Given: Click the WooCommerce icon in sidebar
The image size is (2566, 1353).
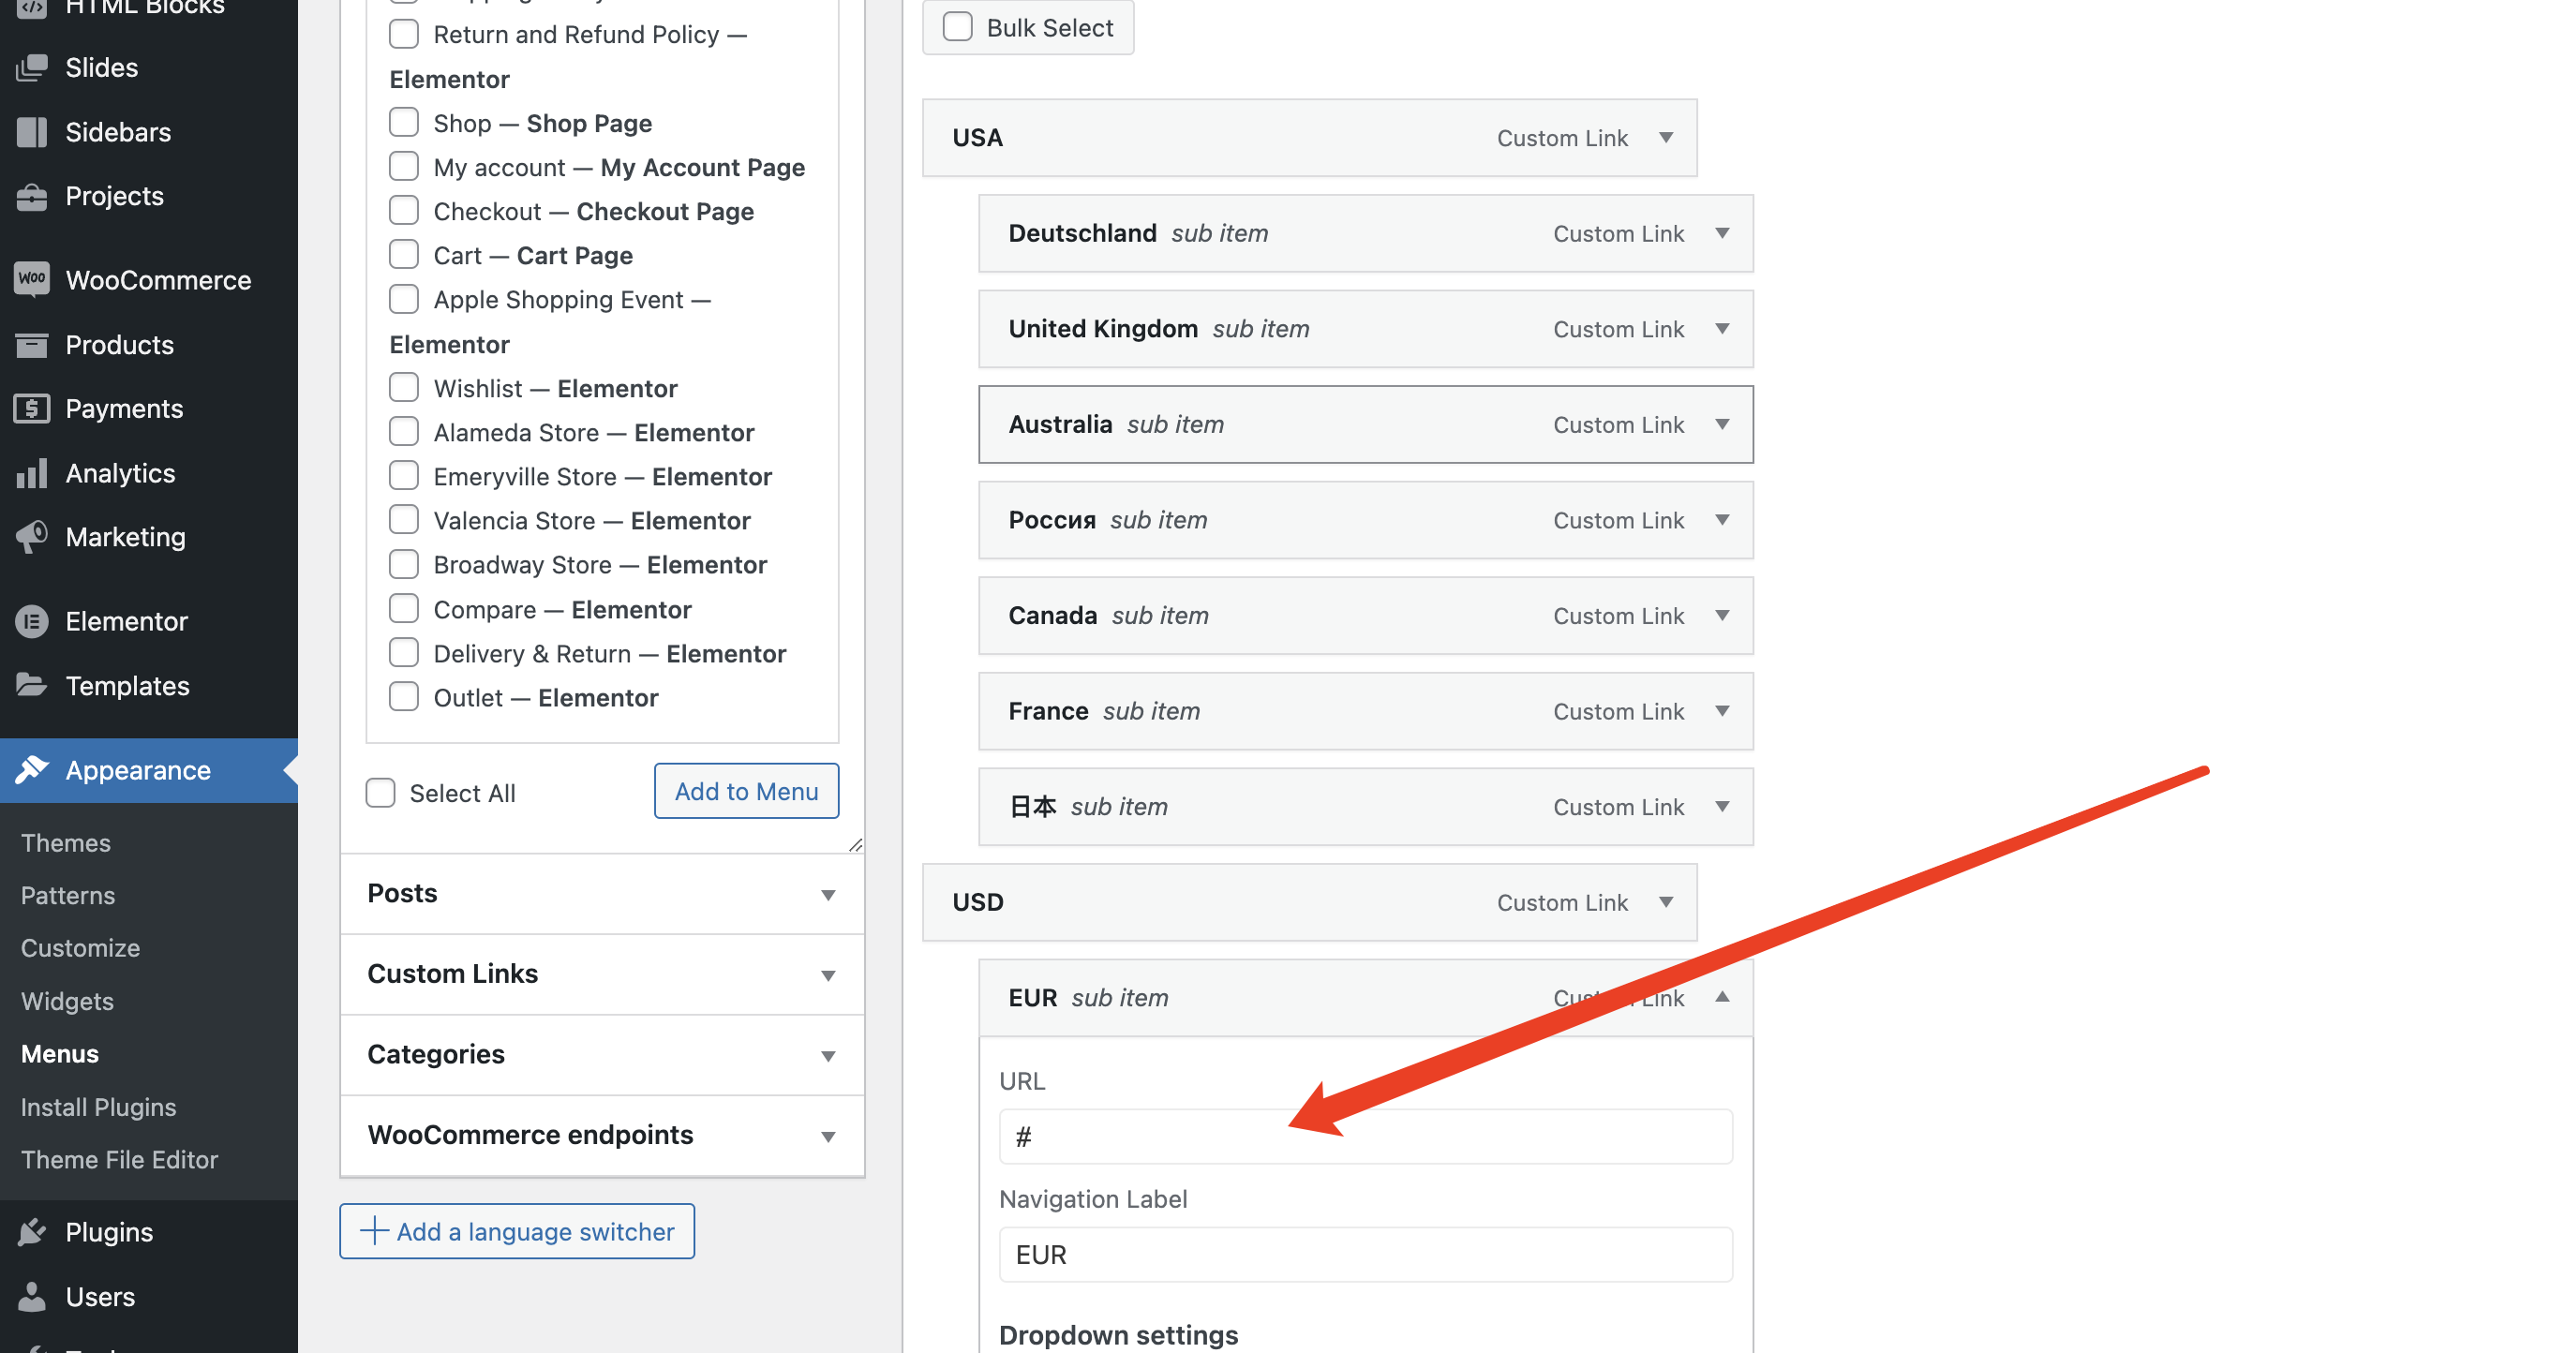Looking at the screenshot, I should (x=32, y=280).
